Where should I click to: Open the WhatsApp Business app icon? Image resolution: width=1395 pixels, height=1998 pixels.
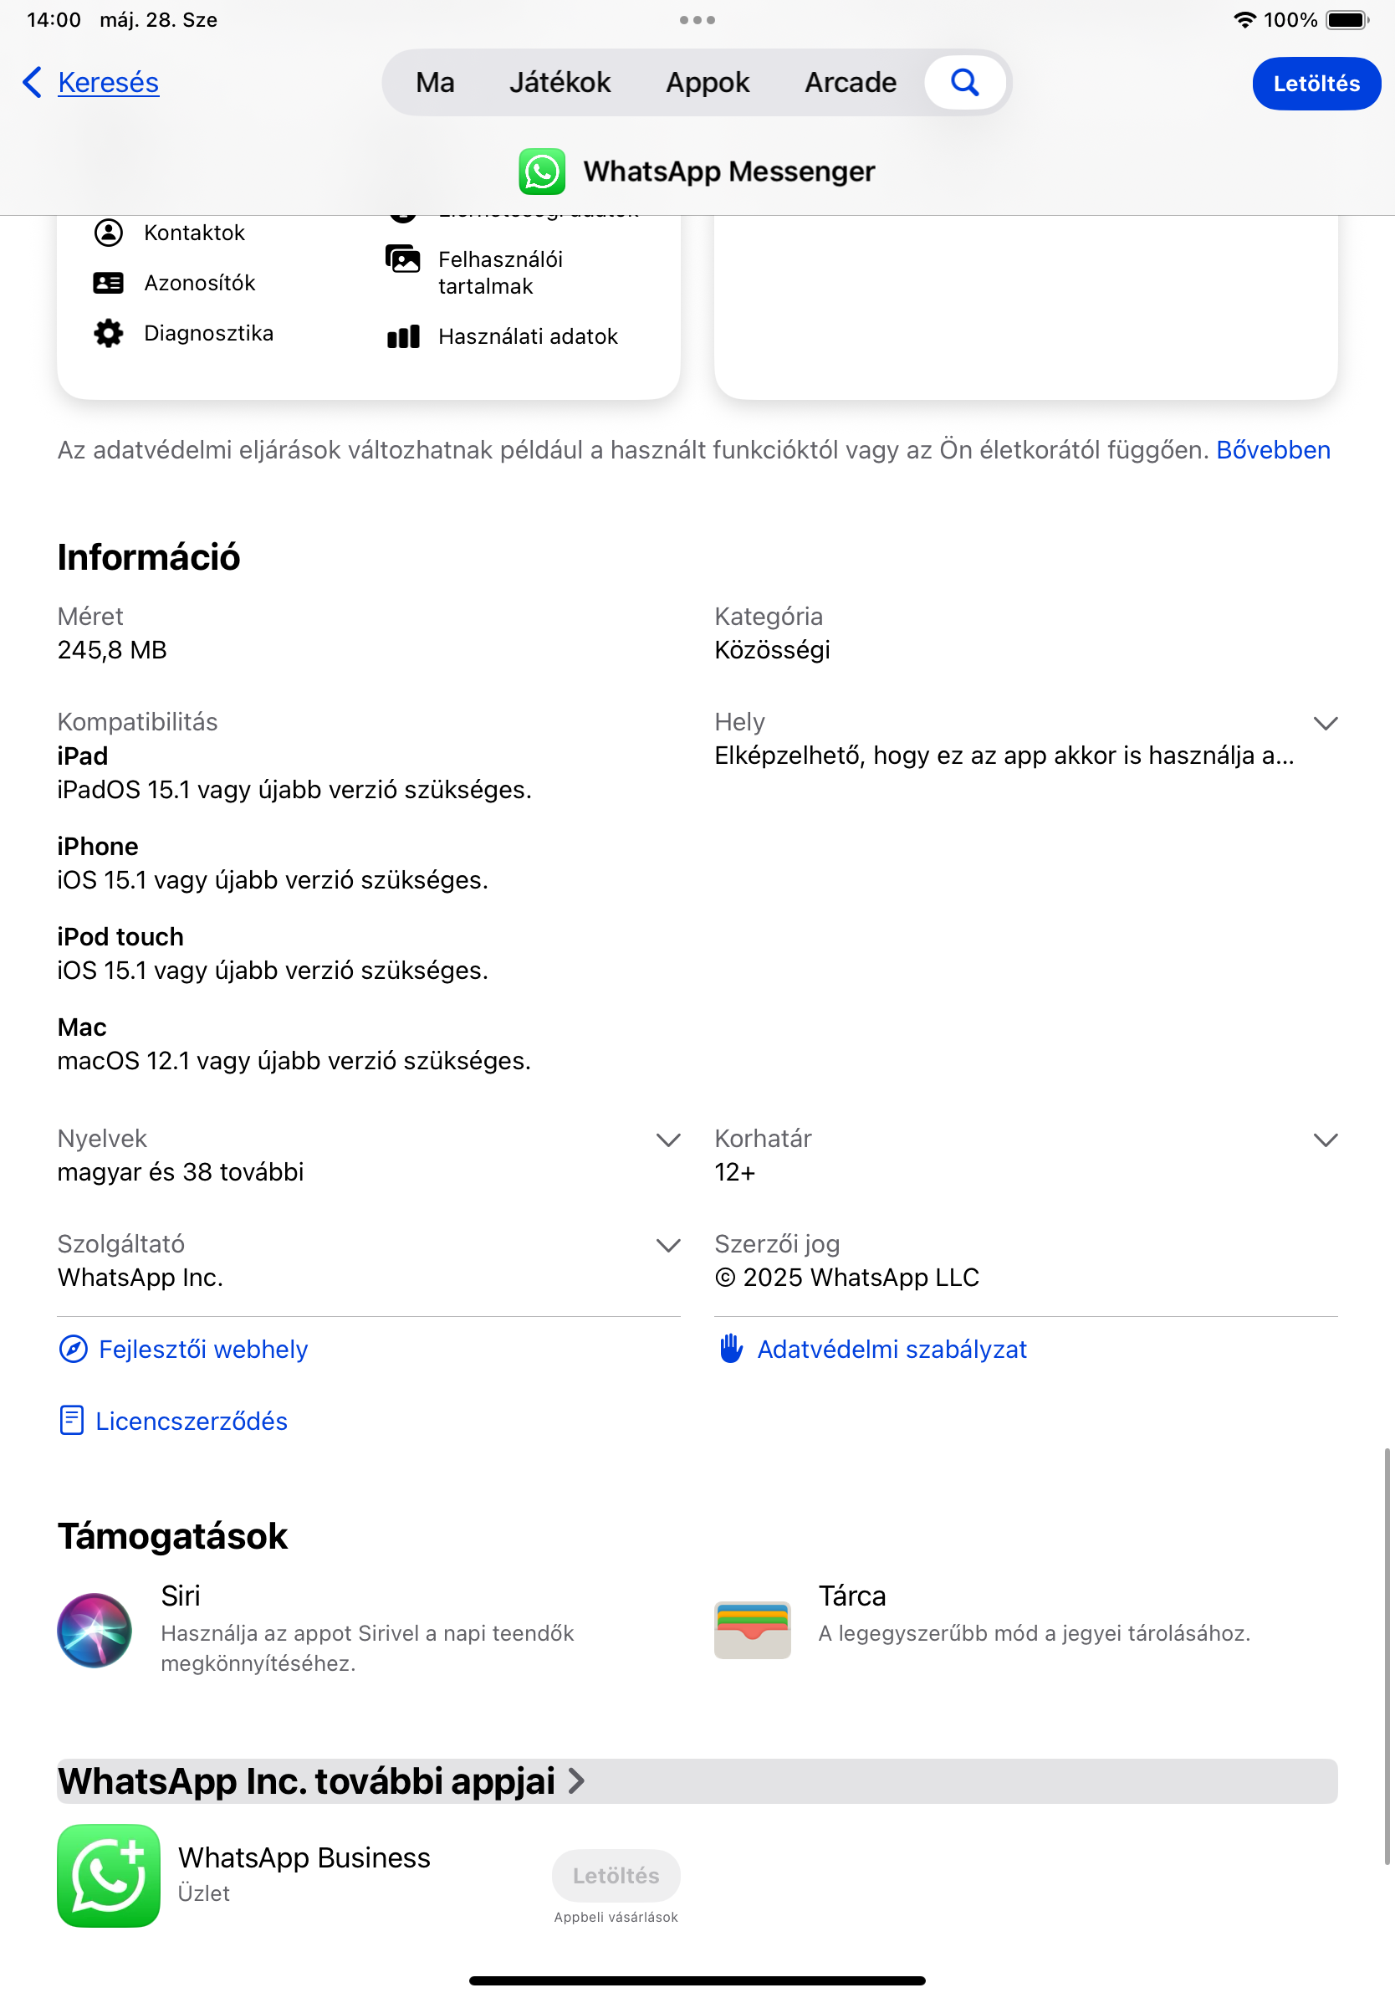tap(109, 1875)
